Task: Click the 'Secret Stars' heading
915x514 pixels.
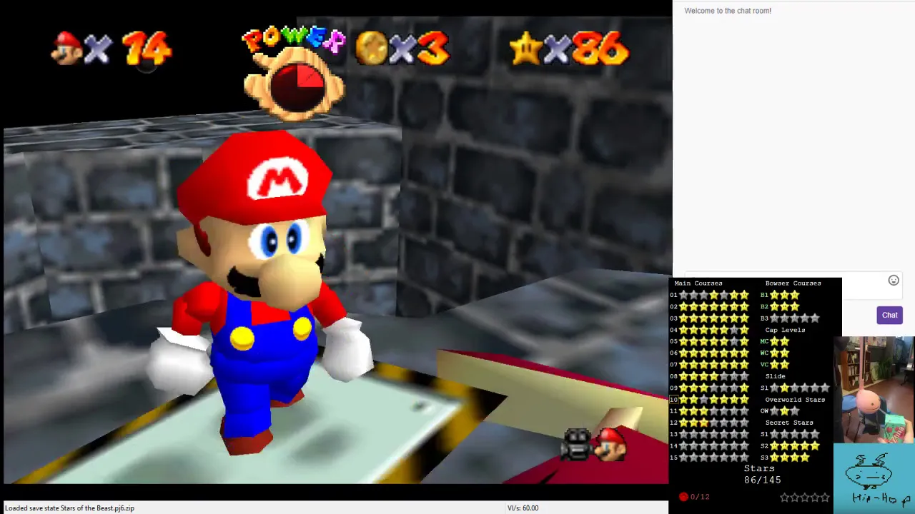Action: 789,423
